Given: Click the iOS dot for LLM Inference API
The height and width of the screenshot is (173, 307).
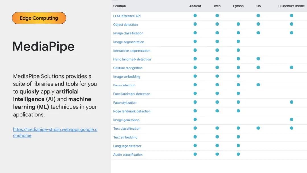Looking at the screenshot, I should tap(258, 16).
